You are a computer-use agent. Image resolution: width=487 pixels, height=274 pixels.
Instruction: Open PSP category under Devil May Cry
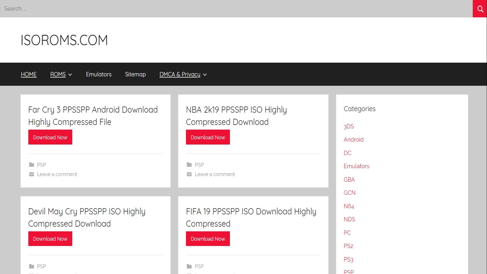42,266
